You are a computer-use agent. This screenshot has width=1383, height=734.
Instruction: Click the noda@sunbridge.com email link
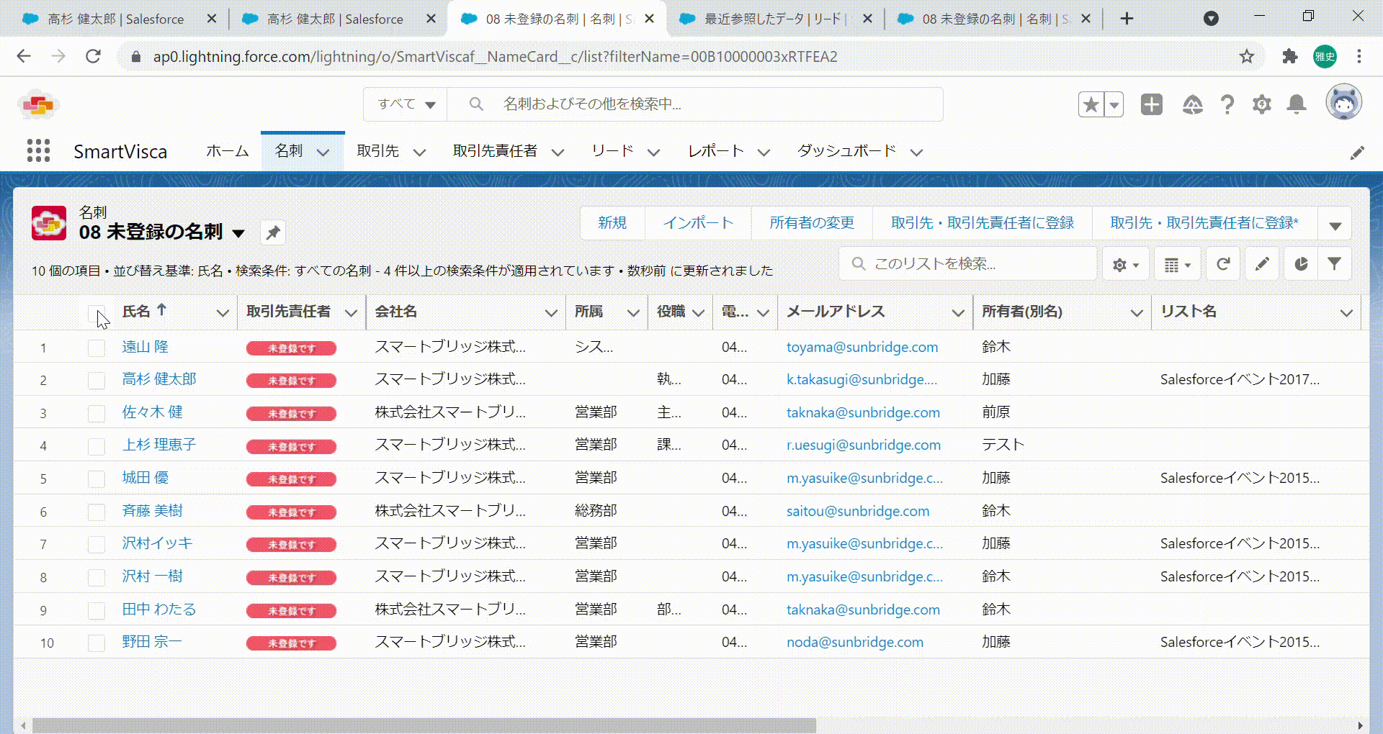855,642
